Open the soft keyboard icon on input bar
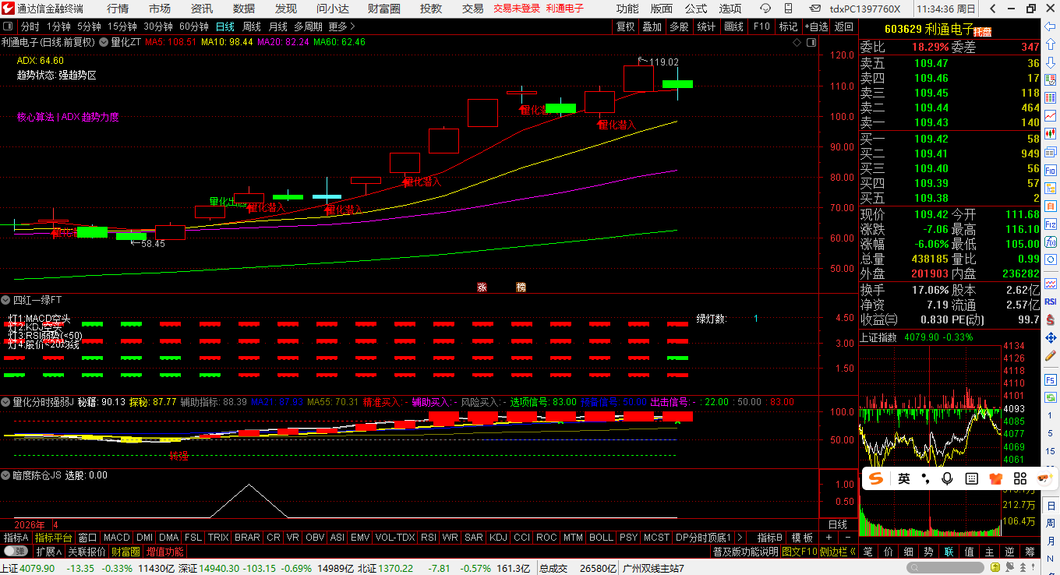 pos(971,478)
